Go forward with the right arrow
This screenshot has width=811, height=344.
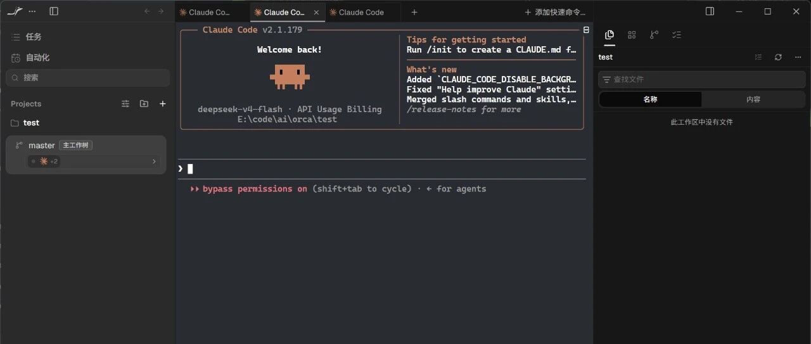pos(161,11)
